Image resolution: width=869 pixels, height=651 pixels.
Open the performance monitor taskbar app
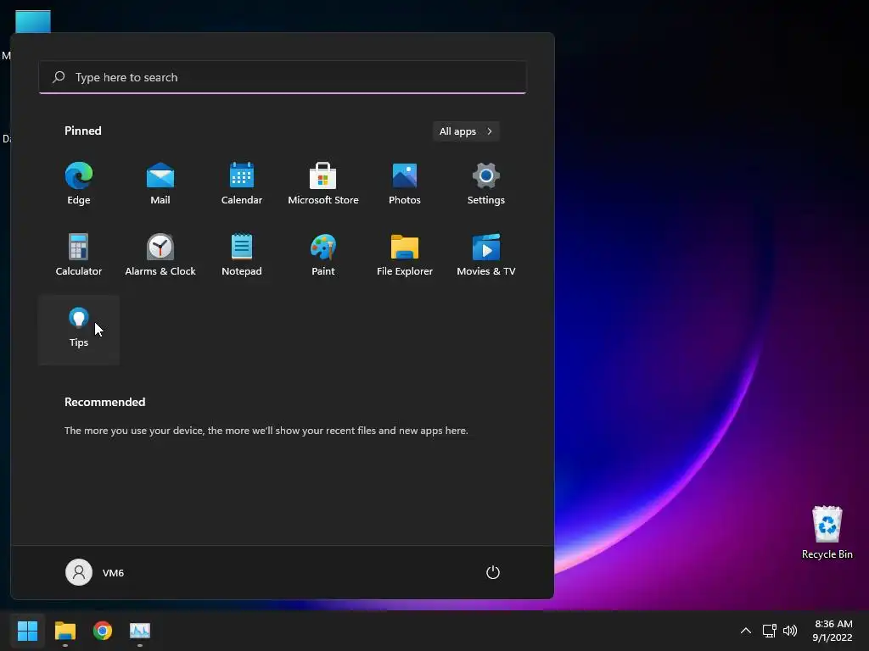click(x=140, y=631)
